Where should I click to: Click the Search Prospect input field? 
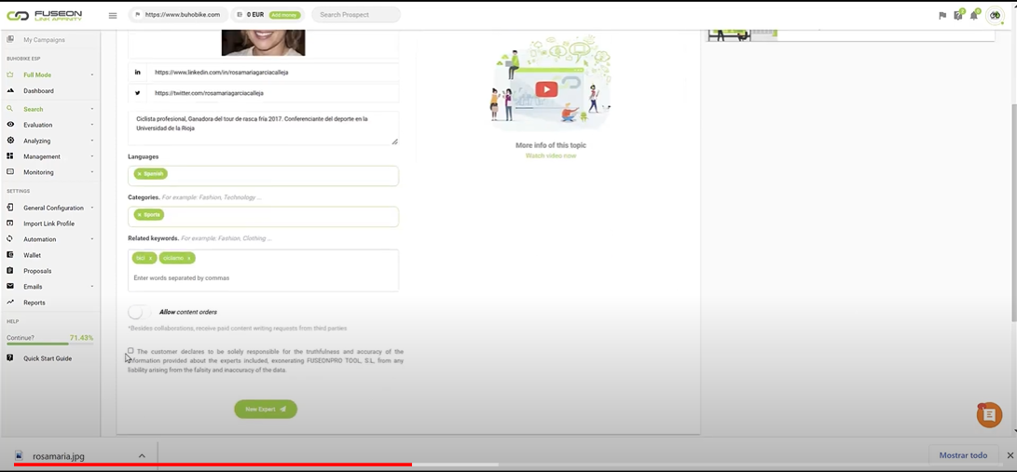pyautogui.click(x=356, y=15)
